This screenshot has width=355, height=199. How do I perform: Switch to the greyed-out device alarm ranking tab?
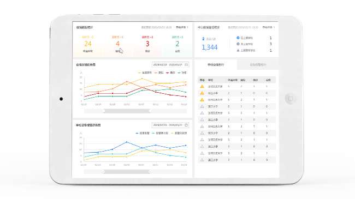click(x=258, y=65)
